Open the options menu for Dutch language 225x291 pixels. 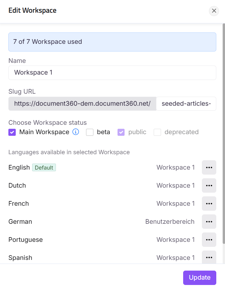(209, 185)
